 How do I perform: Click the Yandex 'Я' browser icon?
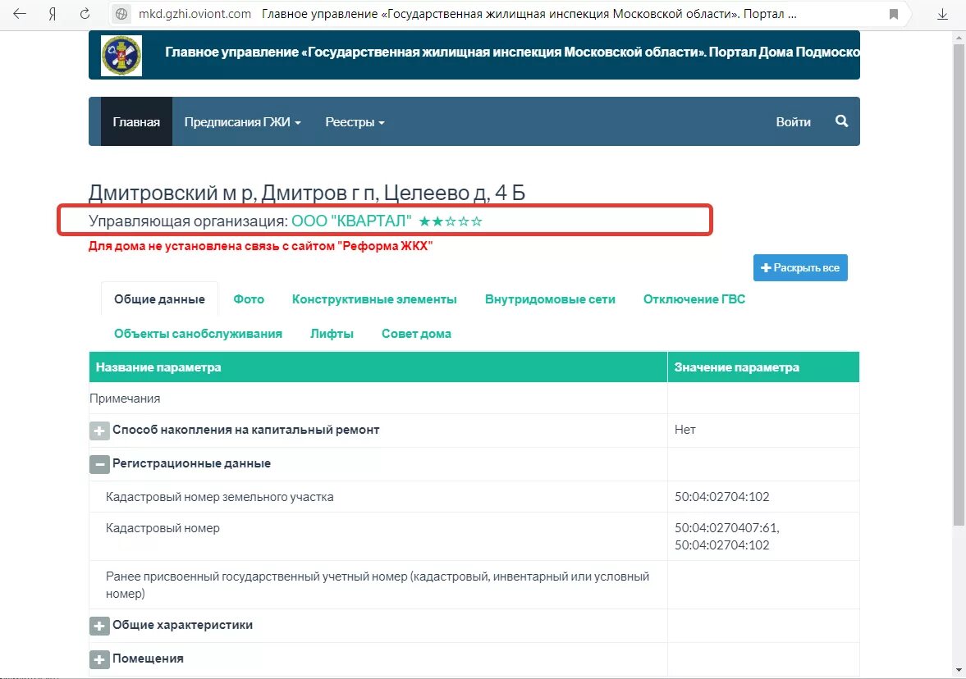[53, 14]
